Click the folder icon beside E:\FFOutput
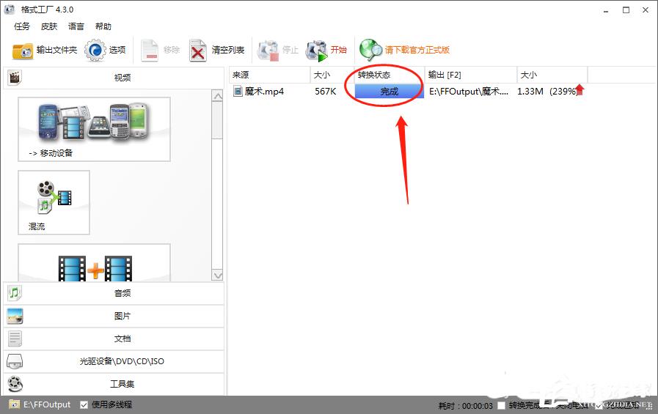The height and width of the screenshot is (414, 658). [14, 404]
